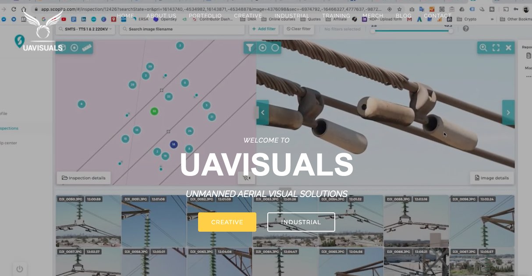Click the funnel filter icon on map
Viewport: 532px width, 276px height.
coord(249,47)
